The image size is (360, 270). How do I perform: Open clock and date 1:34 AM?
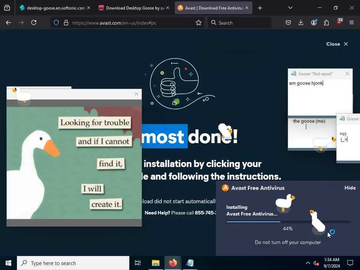click(x=332, y=263)
